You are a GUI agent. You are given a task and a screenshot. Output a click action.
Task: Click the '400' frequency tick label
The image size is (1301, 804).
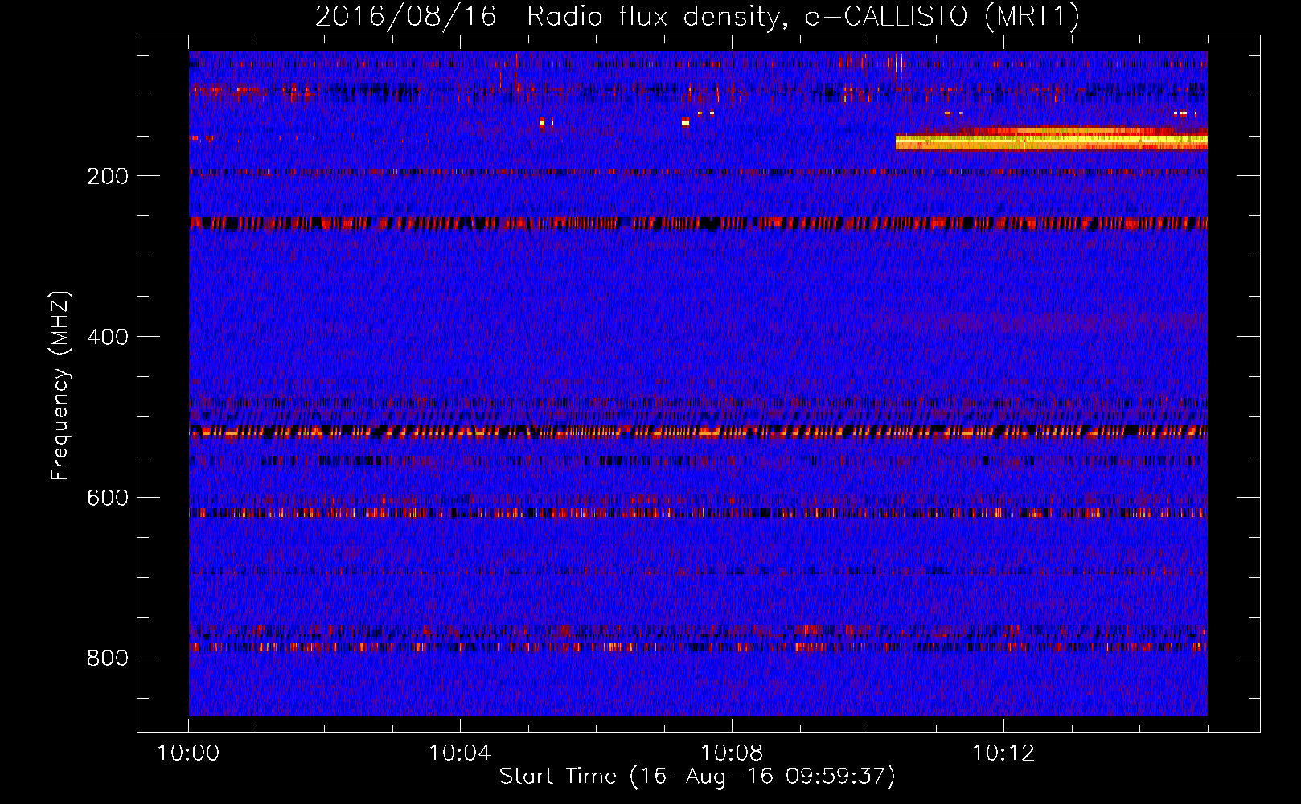click(x=108, y=337)
